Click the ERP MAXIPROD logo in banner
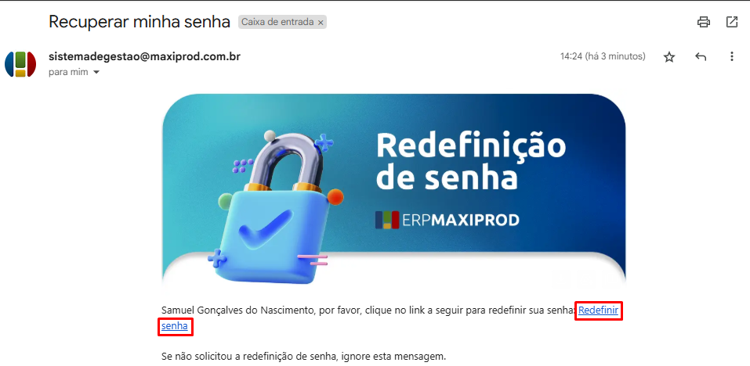Image resolution: width=750 pixels, height=366 pixels. tap(447, 220)
